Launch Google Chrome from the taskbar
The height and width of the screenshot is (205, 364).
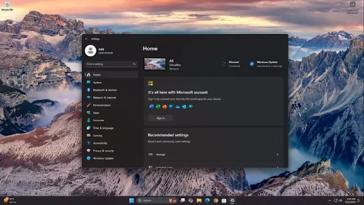click(x=216, y=200)
